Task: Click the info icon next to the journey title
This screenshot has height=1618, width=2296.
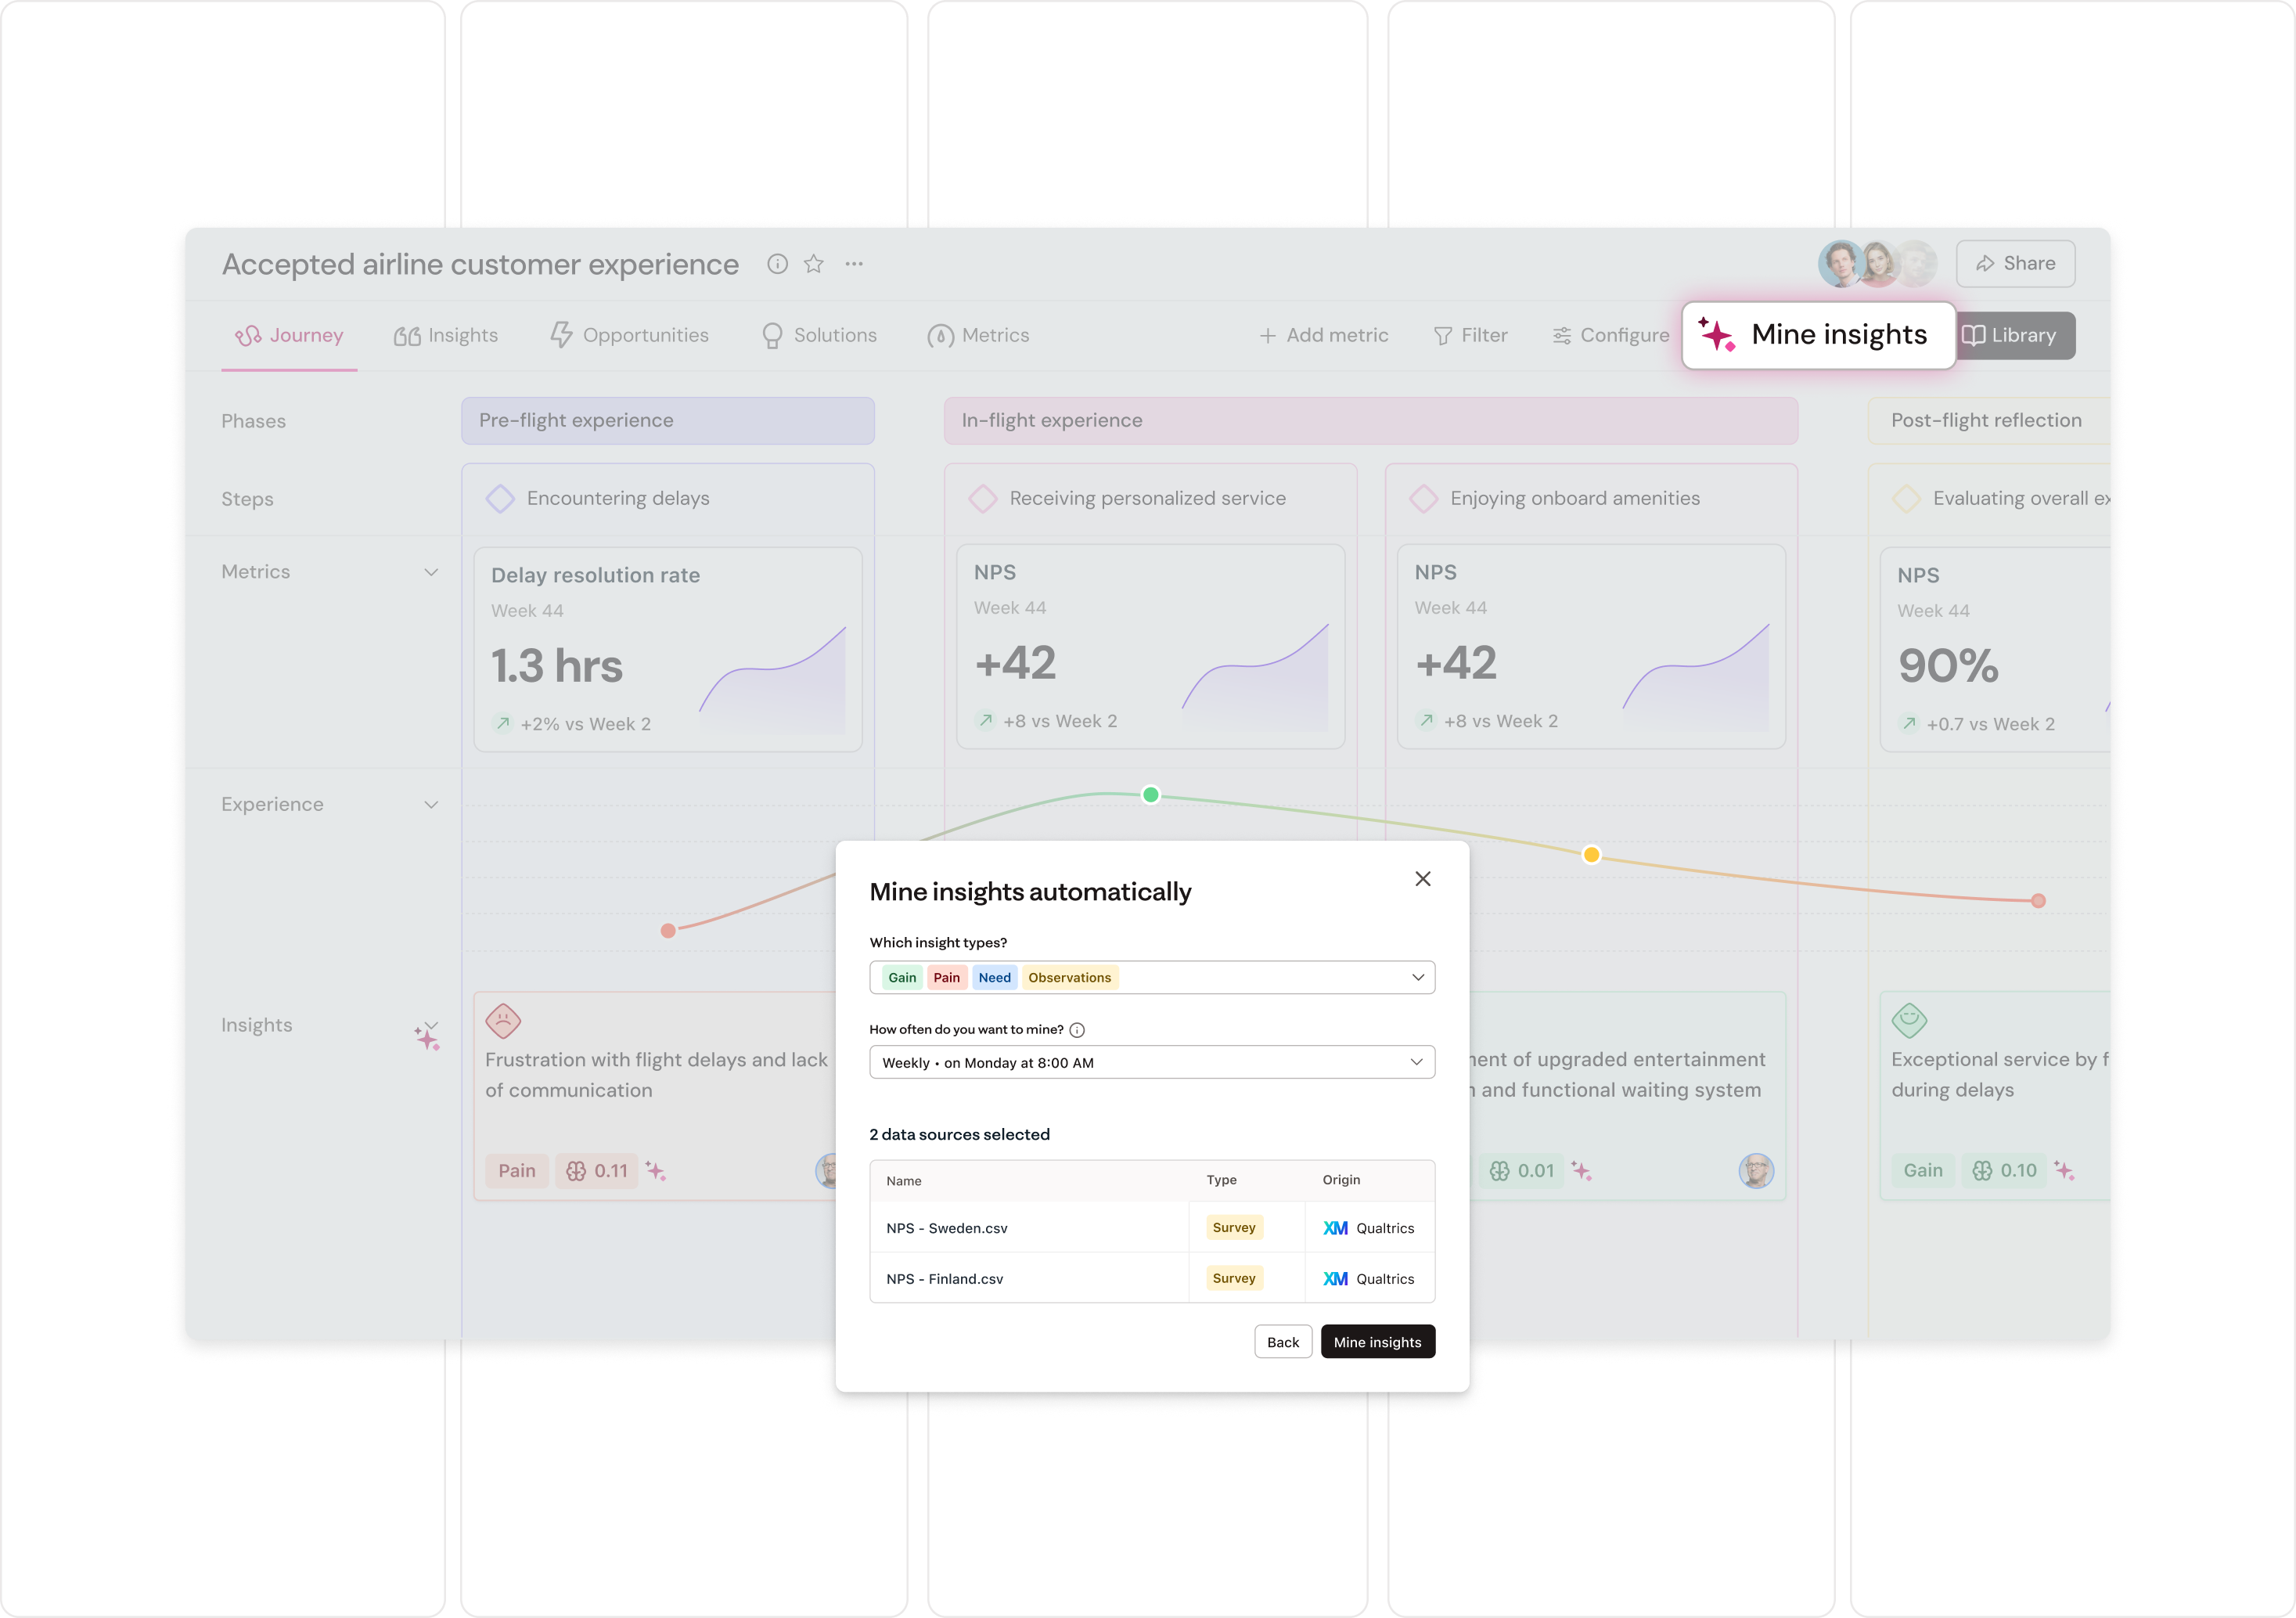Action: [x=777, y=263]
